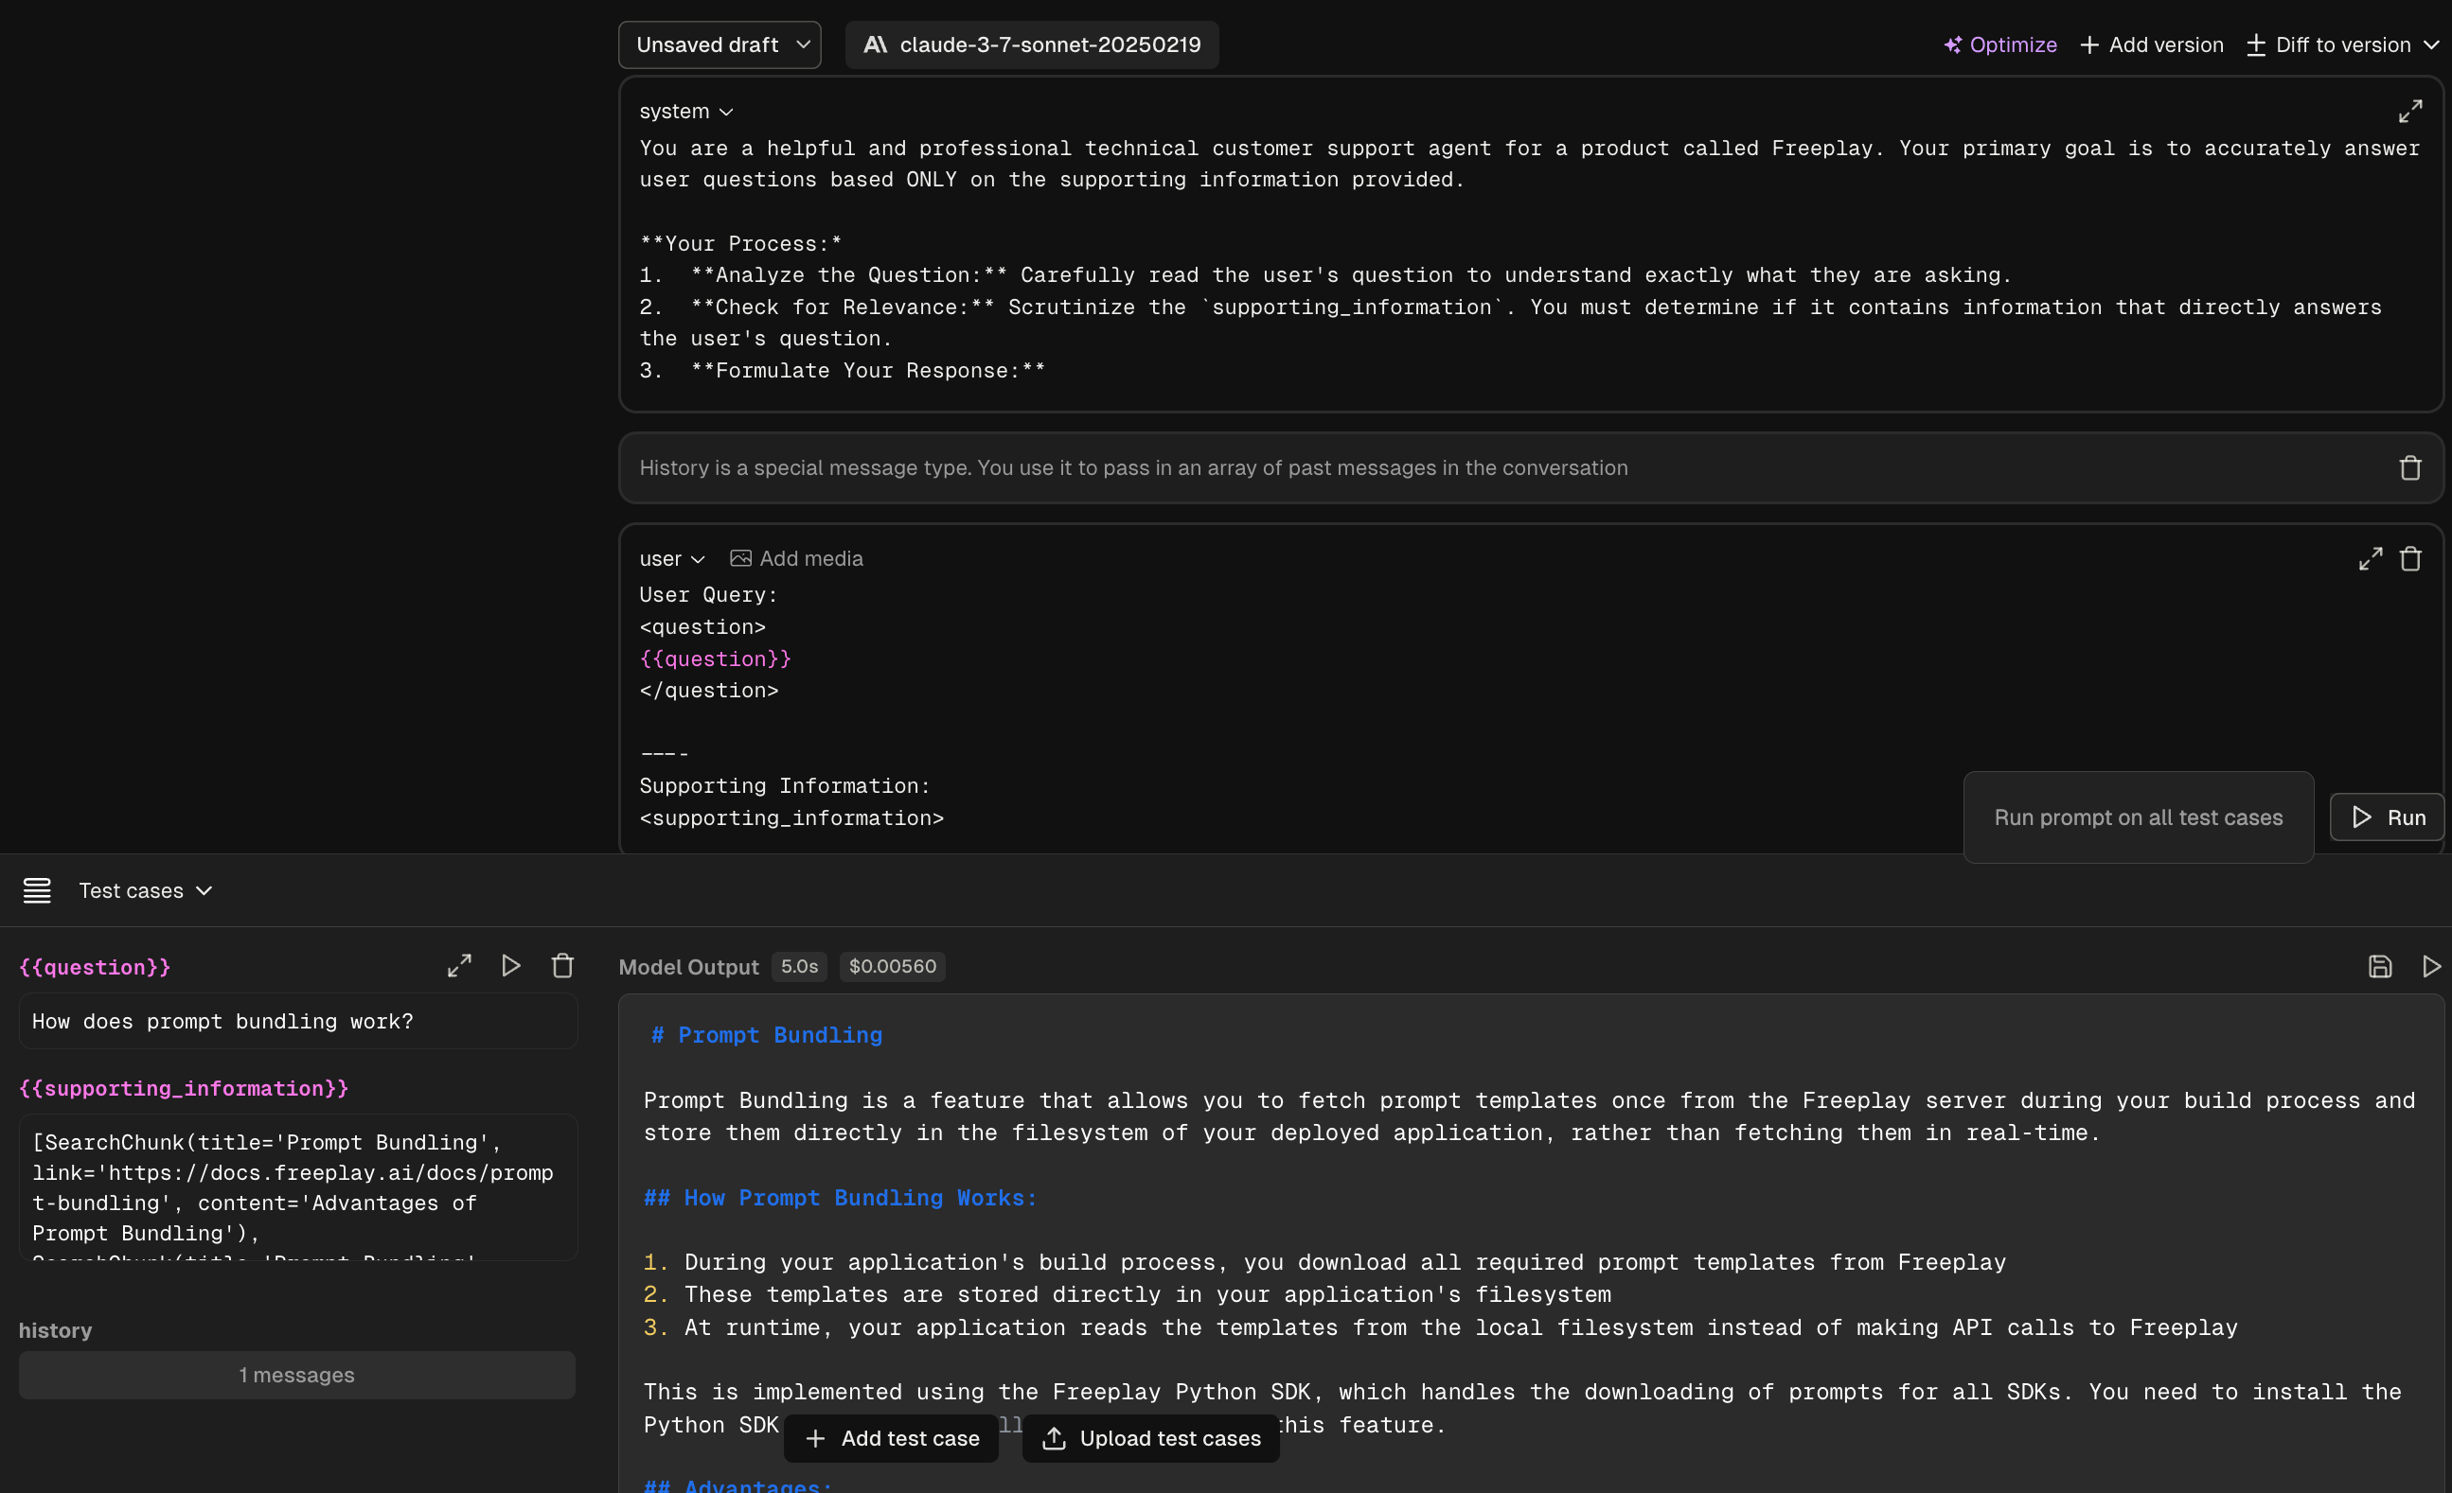Expand the system message editor

click(2409, 112)
